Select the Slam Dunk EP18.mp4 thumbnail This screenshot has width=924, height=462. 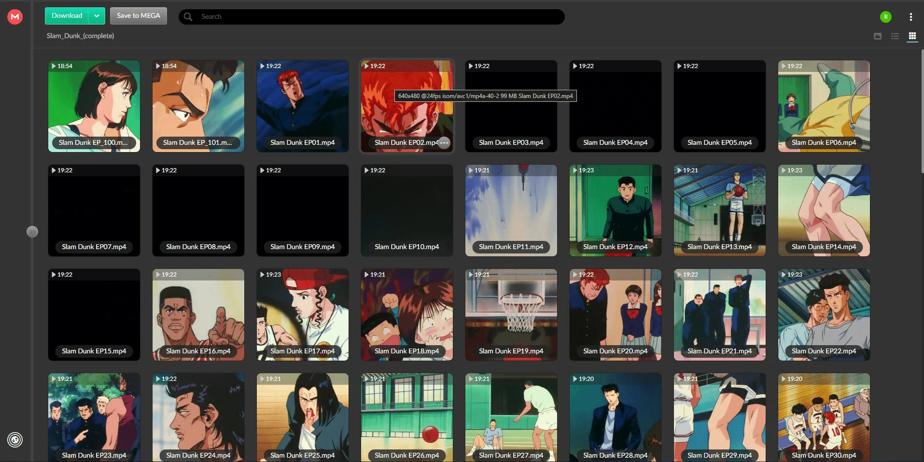407,315
